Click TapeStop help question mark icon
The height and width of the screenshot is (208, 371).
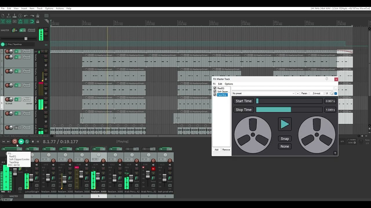click(x=335, y=153)
